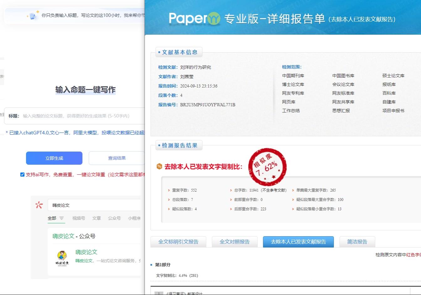Select the 去除本人已发表文献报告 tab
Screen dimensions: 421x295
(298, 242)
